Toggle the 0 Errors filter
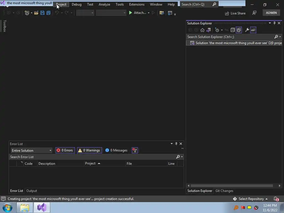The image size is (284, 213). pyautogui.click(x=65, y=150)
